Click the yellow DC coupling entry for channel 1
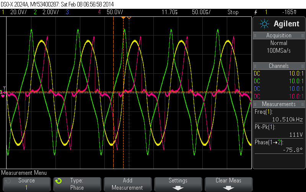This screenshot has width=306, height=192. point(257,74)
